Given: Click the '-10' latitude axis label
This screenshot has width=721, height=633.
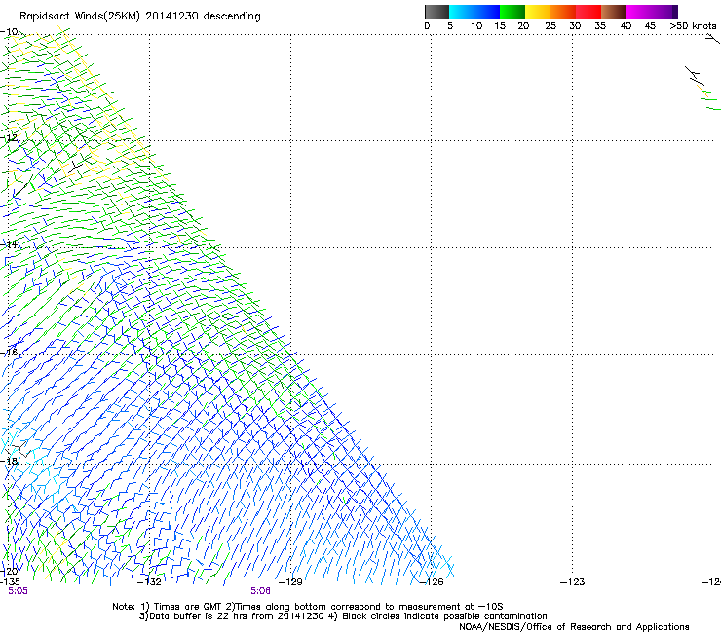Looking at the screenshot, I should (x=9, y=32).
